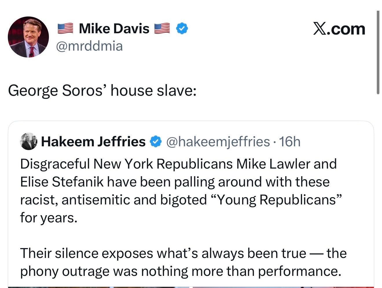Open the @mrddmia handle
The height and width of the screenshot is (288, 382).
(x=89, y=46)
